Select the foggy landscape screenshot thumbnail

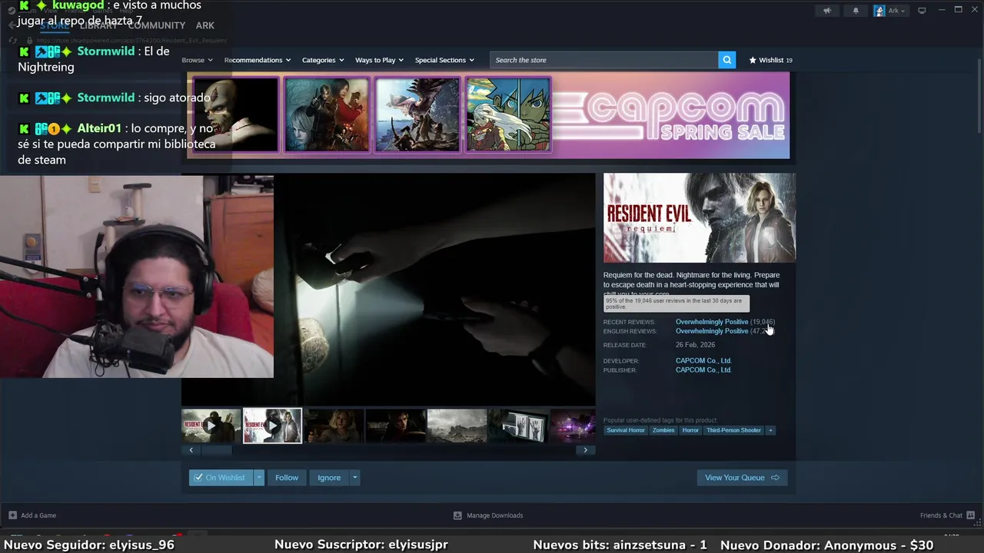(457, 426)
